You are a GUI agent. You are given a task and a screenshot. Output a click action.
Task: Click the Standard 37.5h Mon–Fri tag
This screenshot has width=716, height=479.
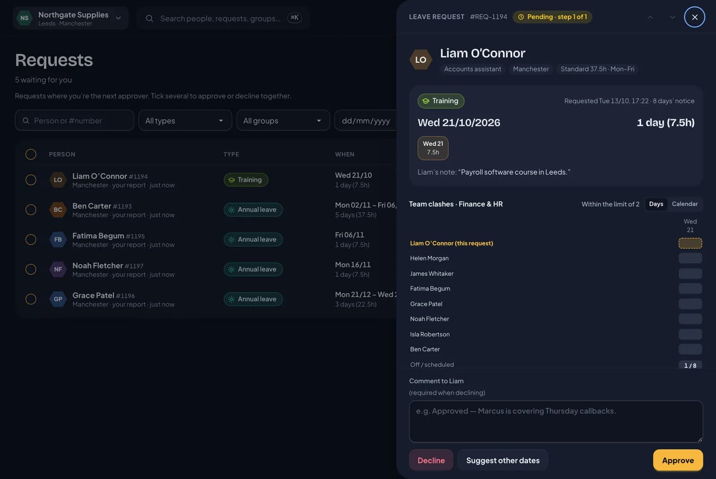[597, 69]
